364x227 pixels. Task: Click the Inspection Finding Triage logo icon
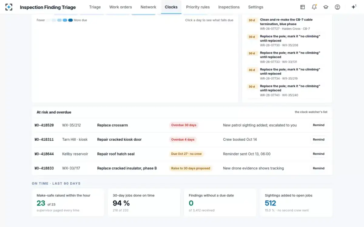tap(9, 7)
